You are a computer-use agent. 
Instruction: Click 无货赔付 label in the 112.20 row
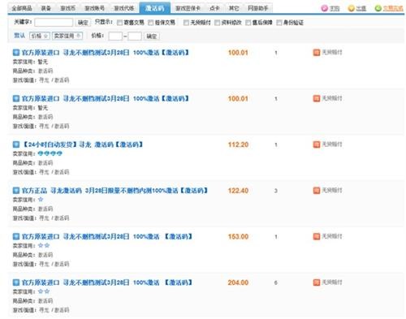click(332, 144)
